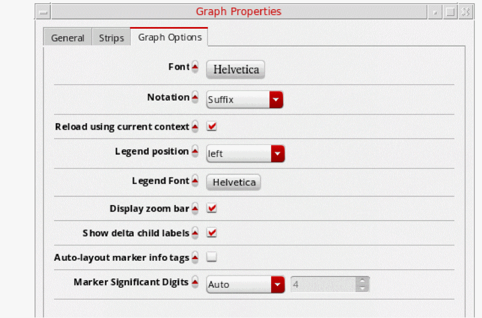Enable Auto-layout marker info tags checkbox
Viewport: 482px width, 318px height.
pos(212,257)
